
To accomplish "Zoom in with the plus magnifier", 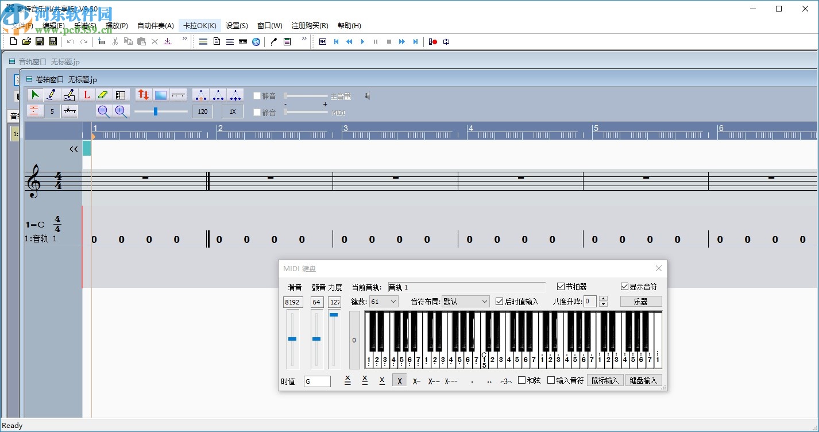I will point(121,111).
